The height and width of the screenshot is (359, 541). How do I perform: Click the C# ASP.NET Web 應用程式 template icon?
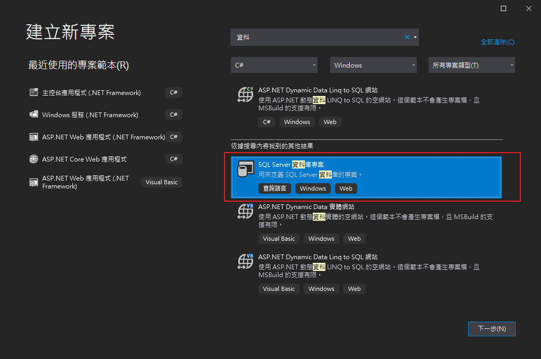[x=34, y=137]
